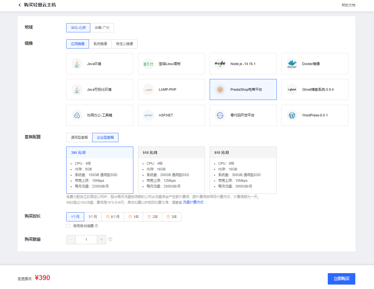Choose 6个月 purchase duration
The height and width of the screenshot is (289, 374).
pos(113,217)
